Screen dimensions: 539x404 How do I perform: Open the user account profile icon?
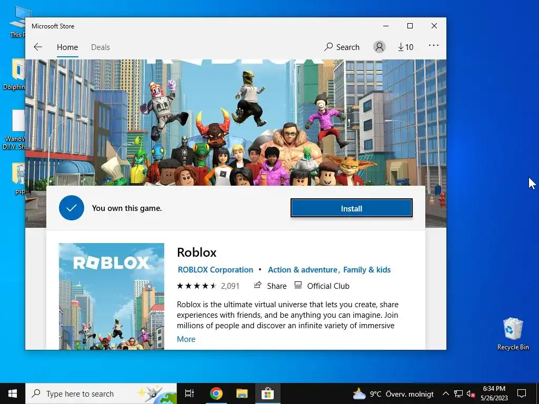pyautogui.click(x=380, y=47)
